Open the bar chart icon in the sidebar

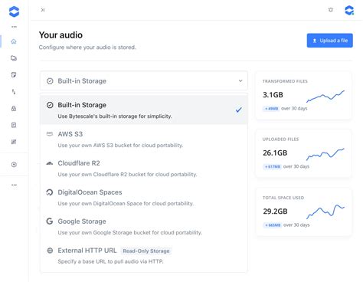click(x=14, y=142)
